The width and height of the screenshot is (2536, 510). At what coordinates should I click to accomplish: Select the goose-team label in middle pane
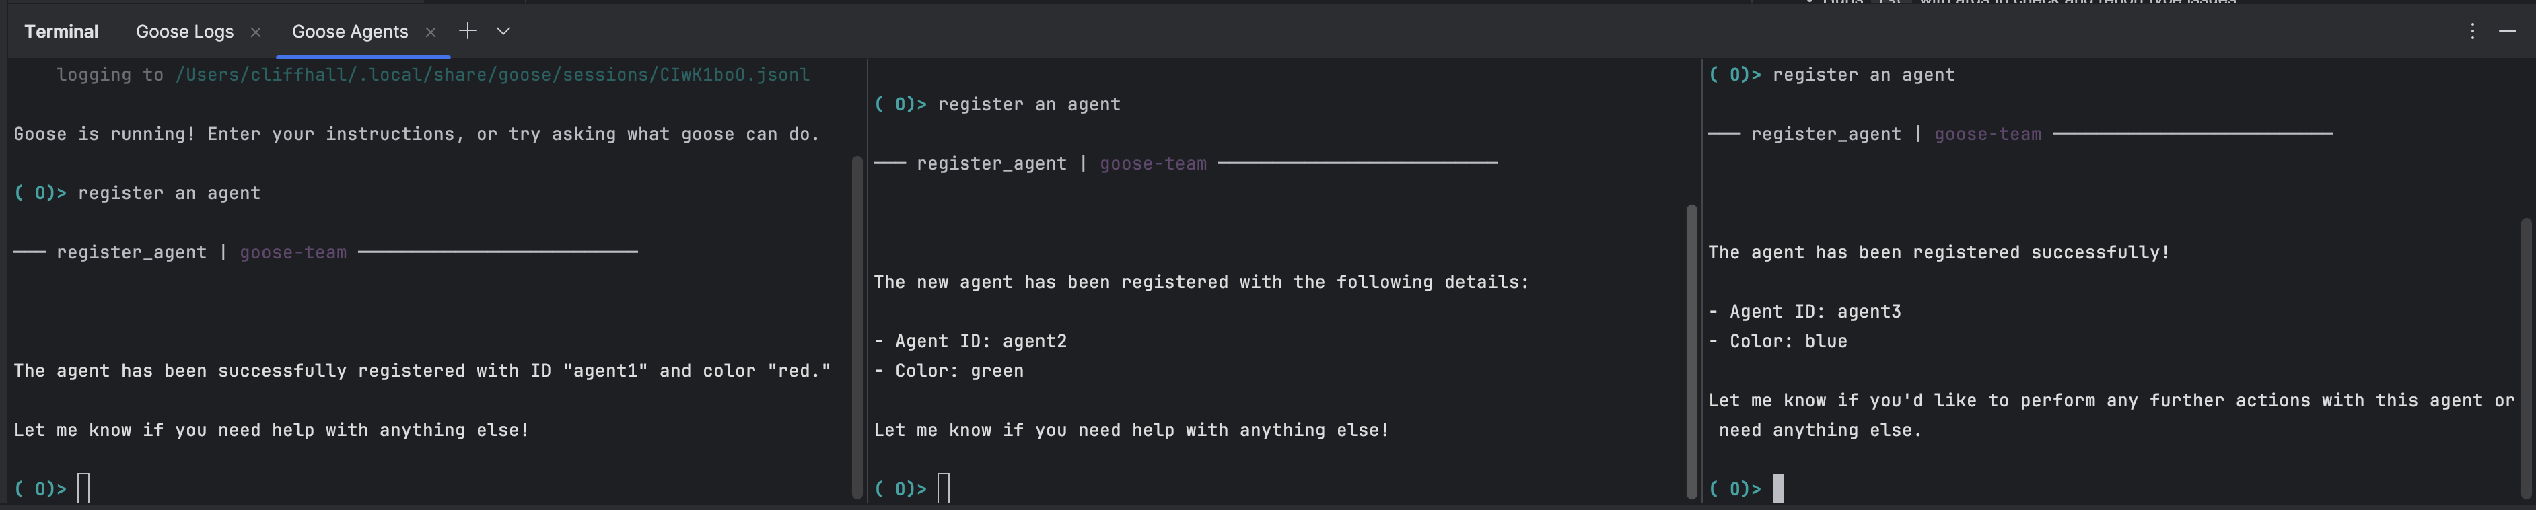click(x=1154, y=163)
